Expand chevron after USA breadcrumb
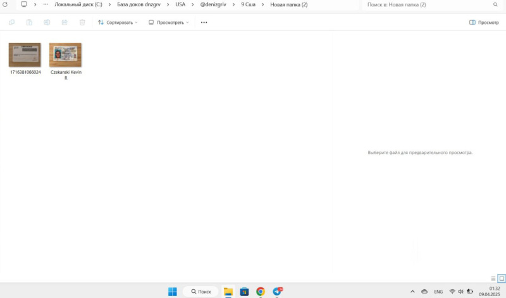The image size is (506, 298). click(193, 4)
